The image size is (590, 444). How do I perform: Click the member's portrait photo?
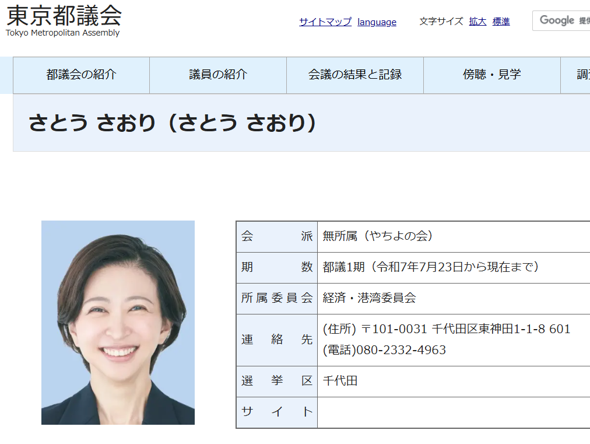point(118,322)
